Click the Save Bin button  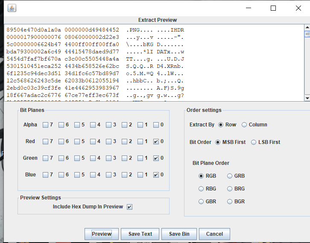pyautogui.click(x=179, y=234)
